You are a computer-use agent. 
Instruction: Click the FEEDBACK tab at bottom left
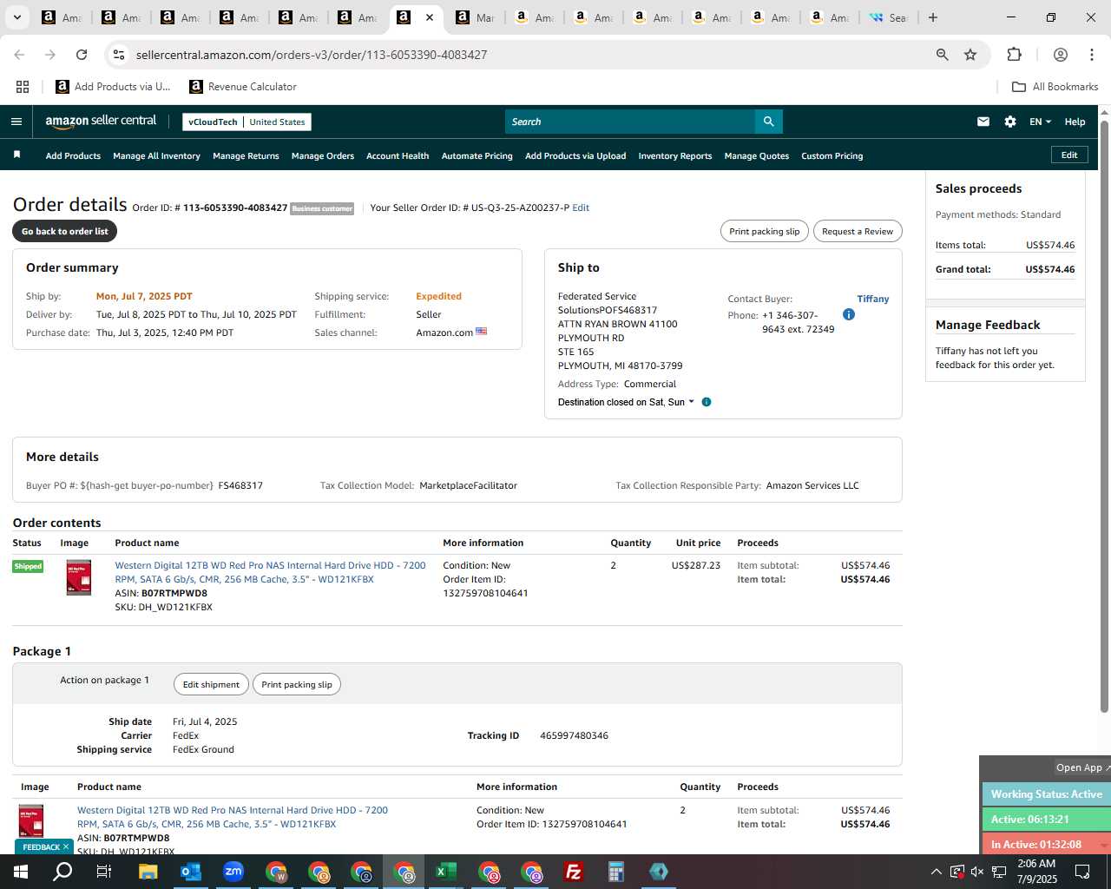44,846
